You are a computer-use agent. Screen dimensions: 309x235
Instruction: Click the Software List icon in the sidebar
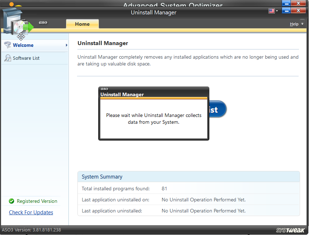click(7, 58)
